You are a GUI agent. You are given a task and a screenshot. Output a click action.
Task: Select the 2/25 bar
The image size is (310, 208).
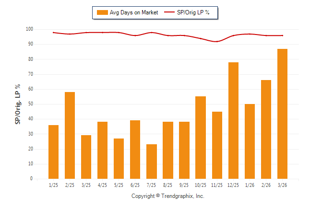point(70,135)
